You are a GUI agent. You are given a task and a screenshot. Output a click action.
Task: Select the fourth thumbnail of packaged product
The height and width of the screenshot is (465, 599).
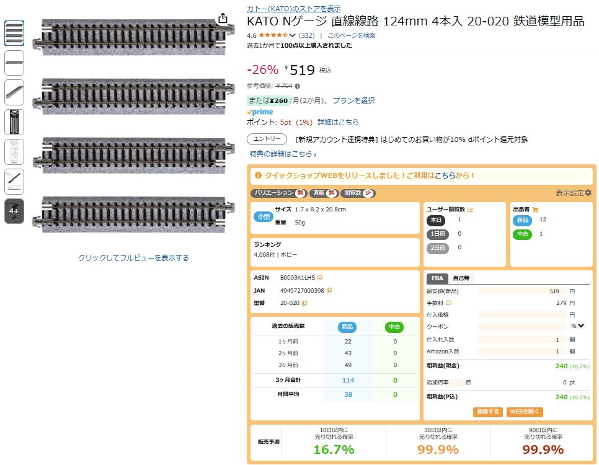(14, 122)
